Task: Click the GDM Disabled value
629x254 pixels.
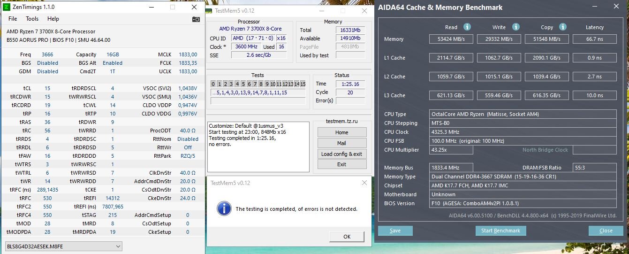Action: [x=47, y=71]
